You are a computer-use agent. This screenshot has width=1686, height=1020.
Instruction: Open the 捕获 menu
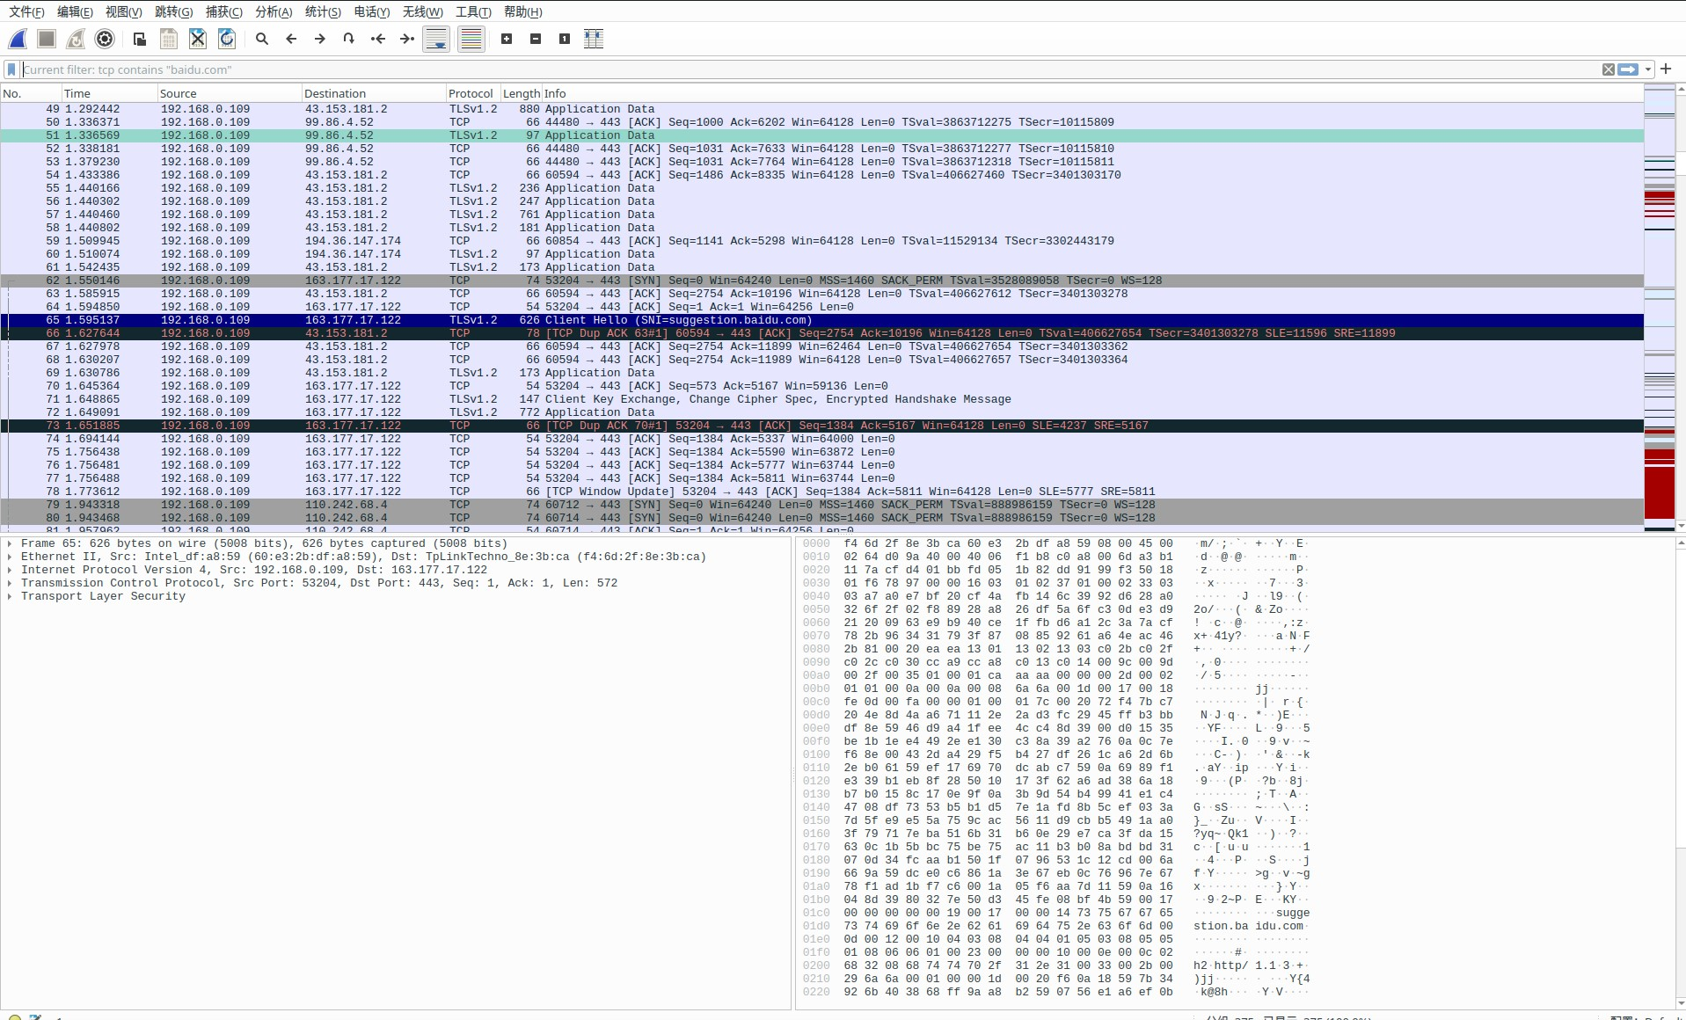[x=226, y=11]
